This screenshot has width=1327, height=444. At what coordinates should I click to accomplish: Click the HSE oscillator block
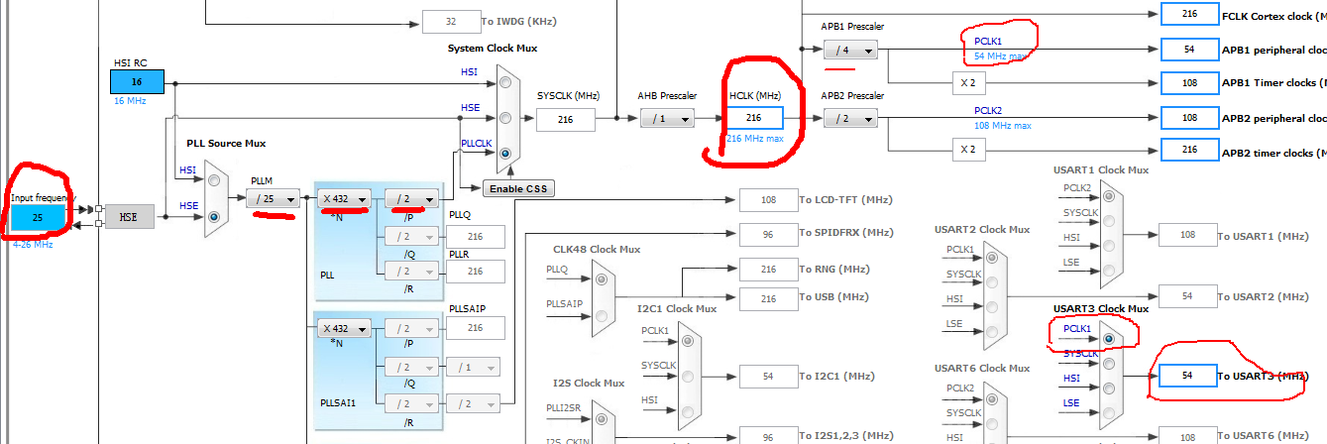(x=130, y=217)
